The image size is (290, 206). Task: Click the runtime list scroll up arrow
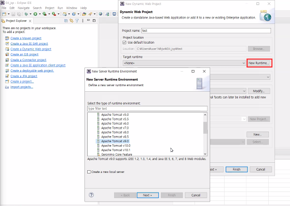(x=205, y=115)
